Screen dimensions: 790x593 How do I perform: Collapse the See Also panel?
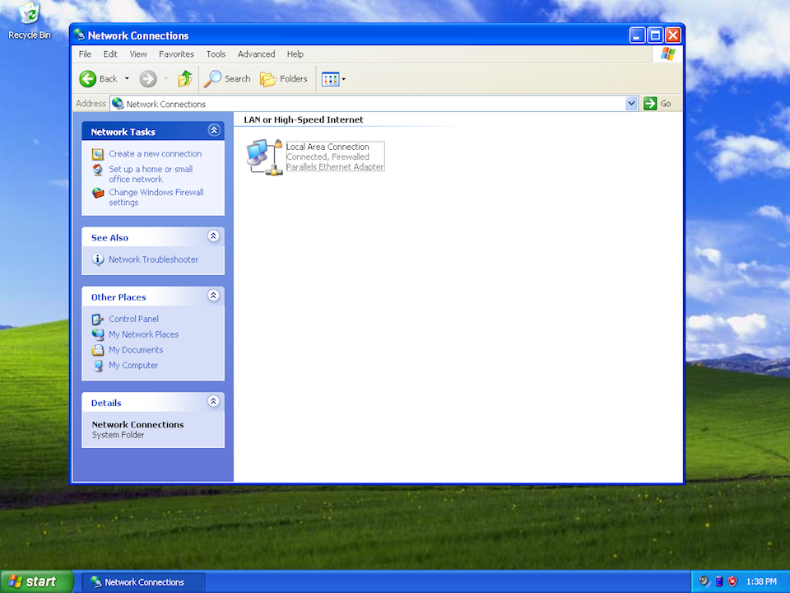pos(214,236)
